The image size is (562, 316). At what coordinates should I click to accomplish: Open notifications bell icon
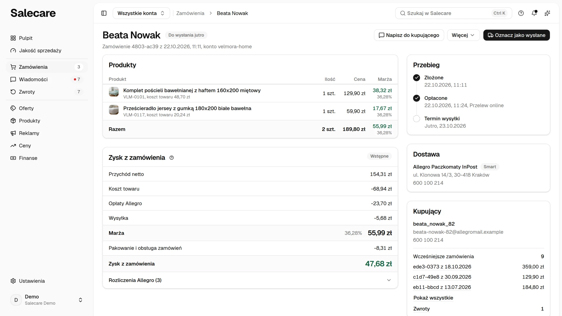pos(534,13)
